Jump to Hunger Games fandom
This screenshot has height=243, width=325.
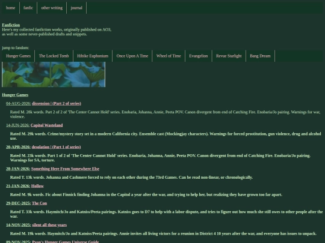pyautogui.click(x=18, y=56)
